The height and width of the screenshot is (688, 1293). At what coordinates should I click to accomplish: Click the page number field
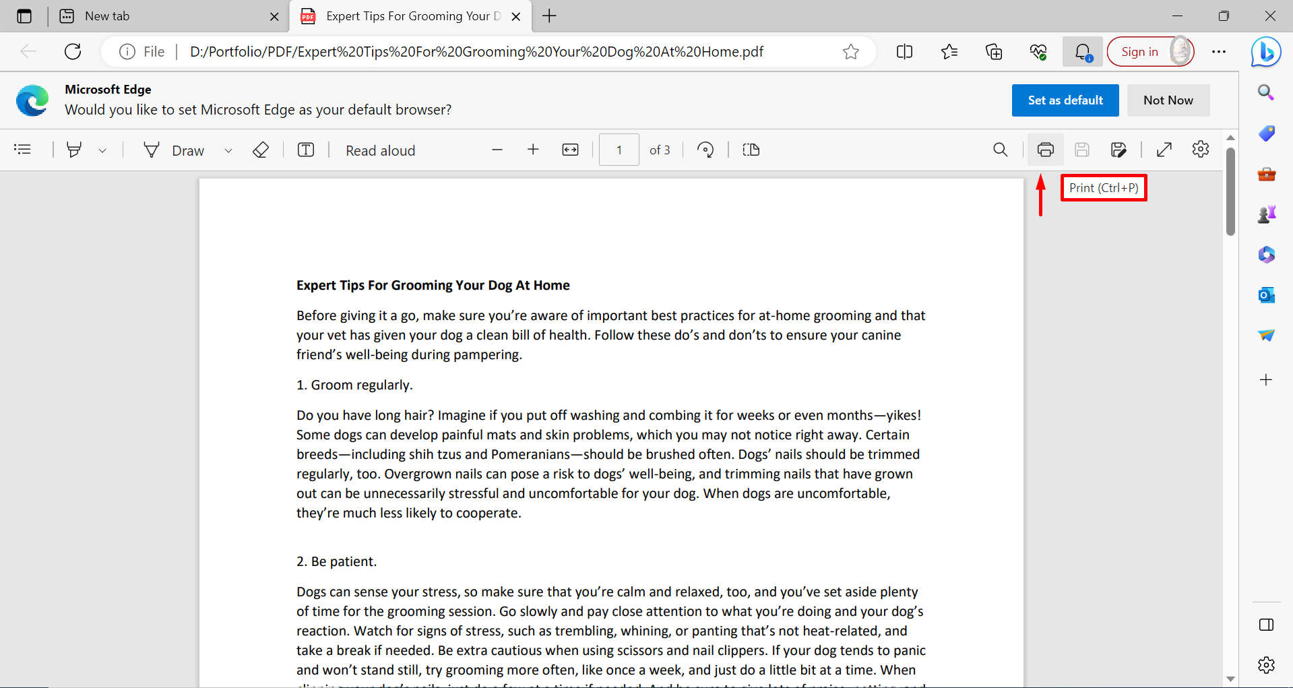point(619,150)
